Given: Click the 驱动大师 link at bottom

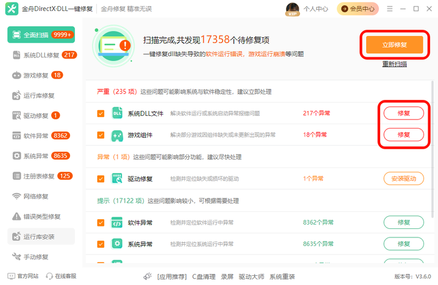Looking at the screenshot, I should [251, 276].
